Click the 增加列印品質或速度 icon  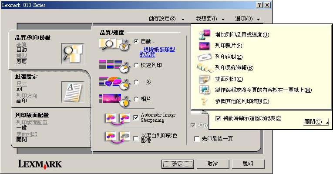204,35
